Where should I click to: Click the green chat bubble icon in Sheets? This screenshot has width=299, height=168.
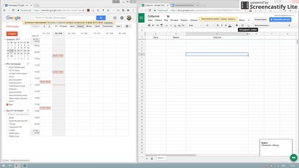tap(294, 158)
